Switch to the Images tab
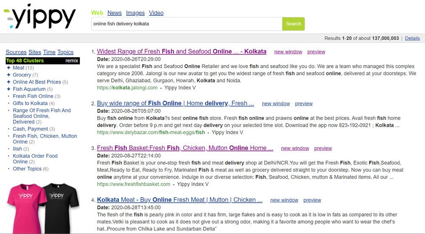The image size is (425, 234). tap(135, 13)
